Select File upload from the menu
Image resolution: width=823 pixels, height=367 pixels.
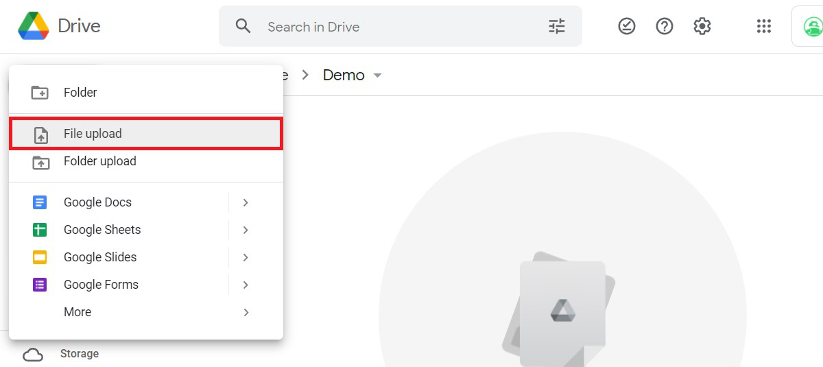point(93,134)
